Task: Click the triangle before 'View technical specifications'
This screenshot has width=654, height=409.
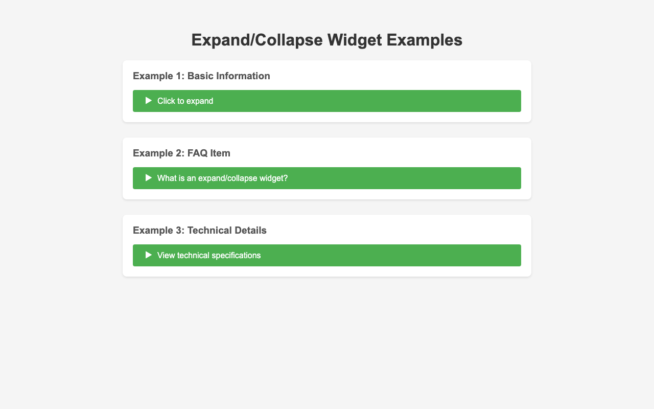Action: coord(149,255)
